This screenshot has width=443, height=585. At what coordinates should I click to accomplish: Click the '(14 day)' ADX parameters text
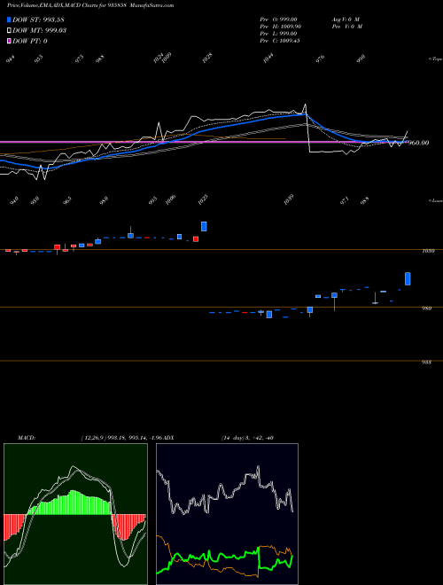click(232, 438)
